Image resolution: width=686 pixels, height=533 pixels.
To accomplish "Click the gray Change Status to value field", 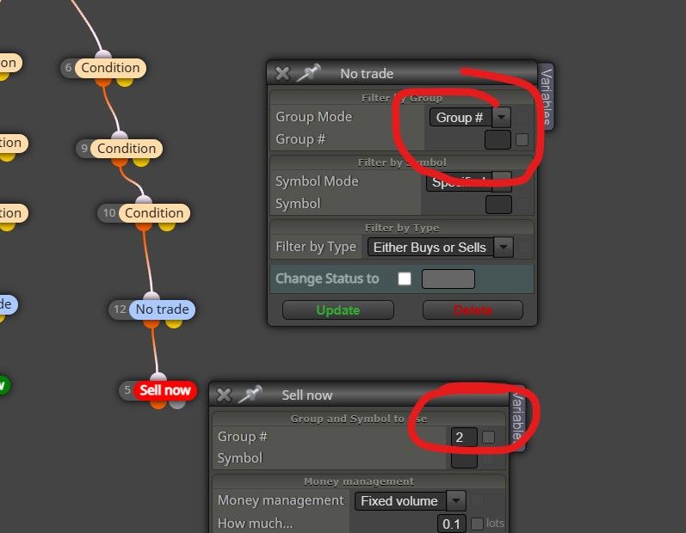I will point(448,279).
